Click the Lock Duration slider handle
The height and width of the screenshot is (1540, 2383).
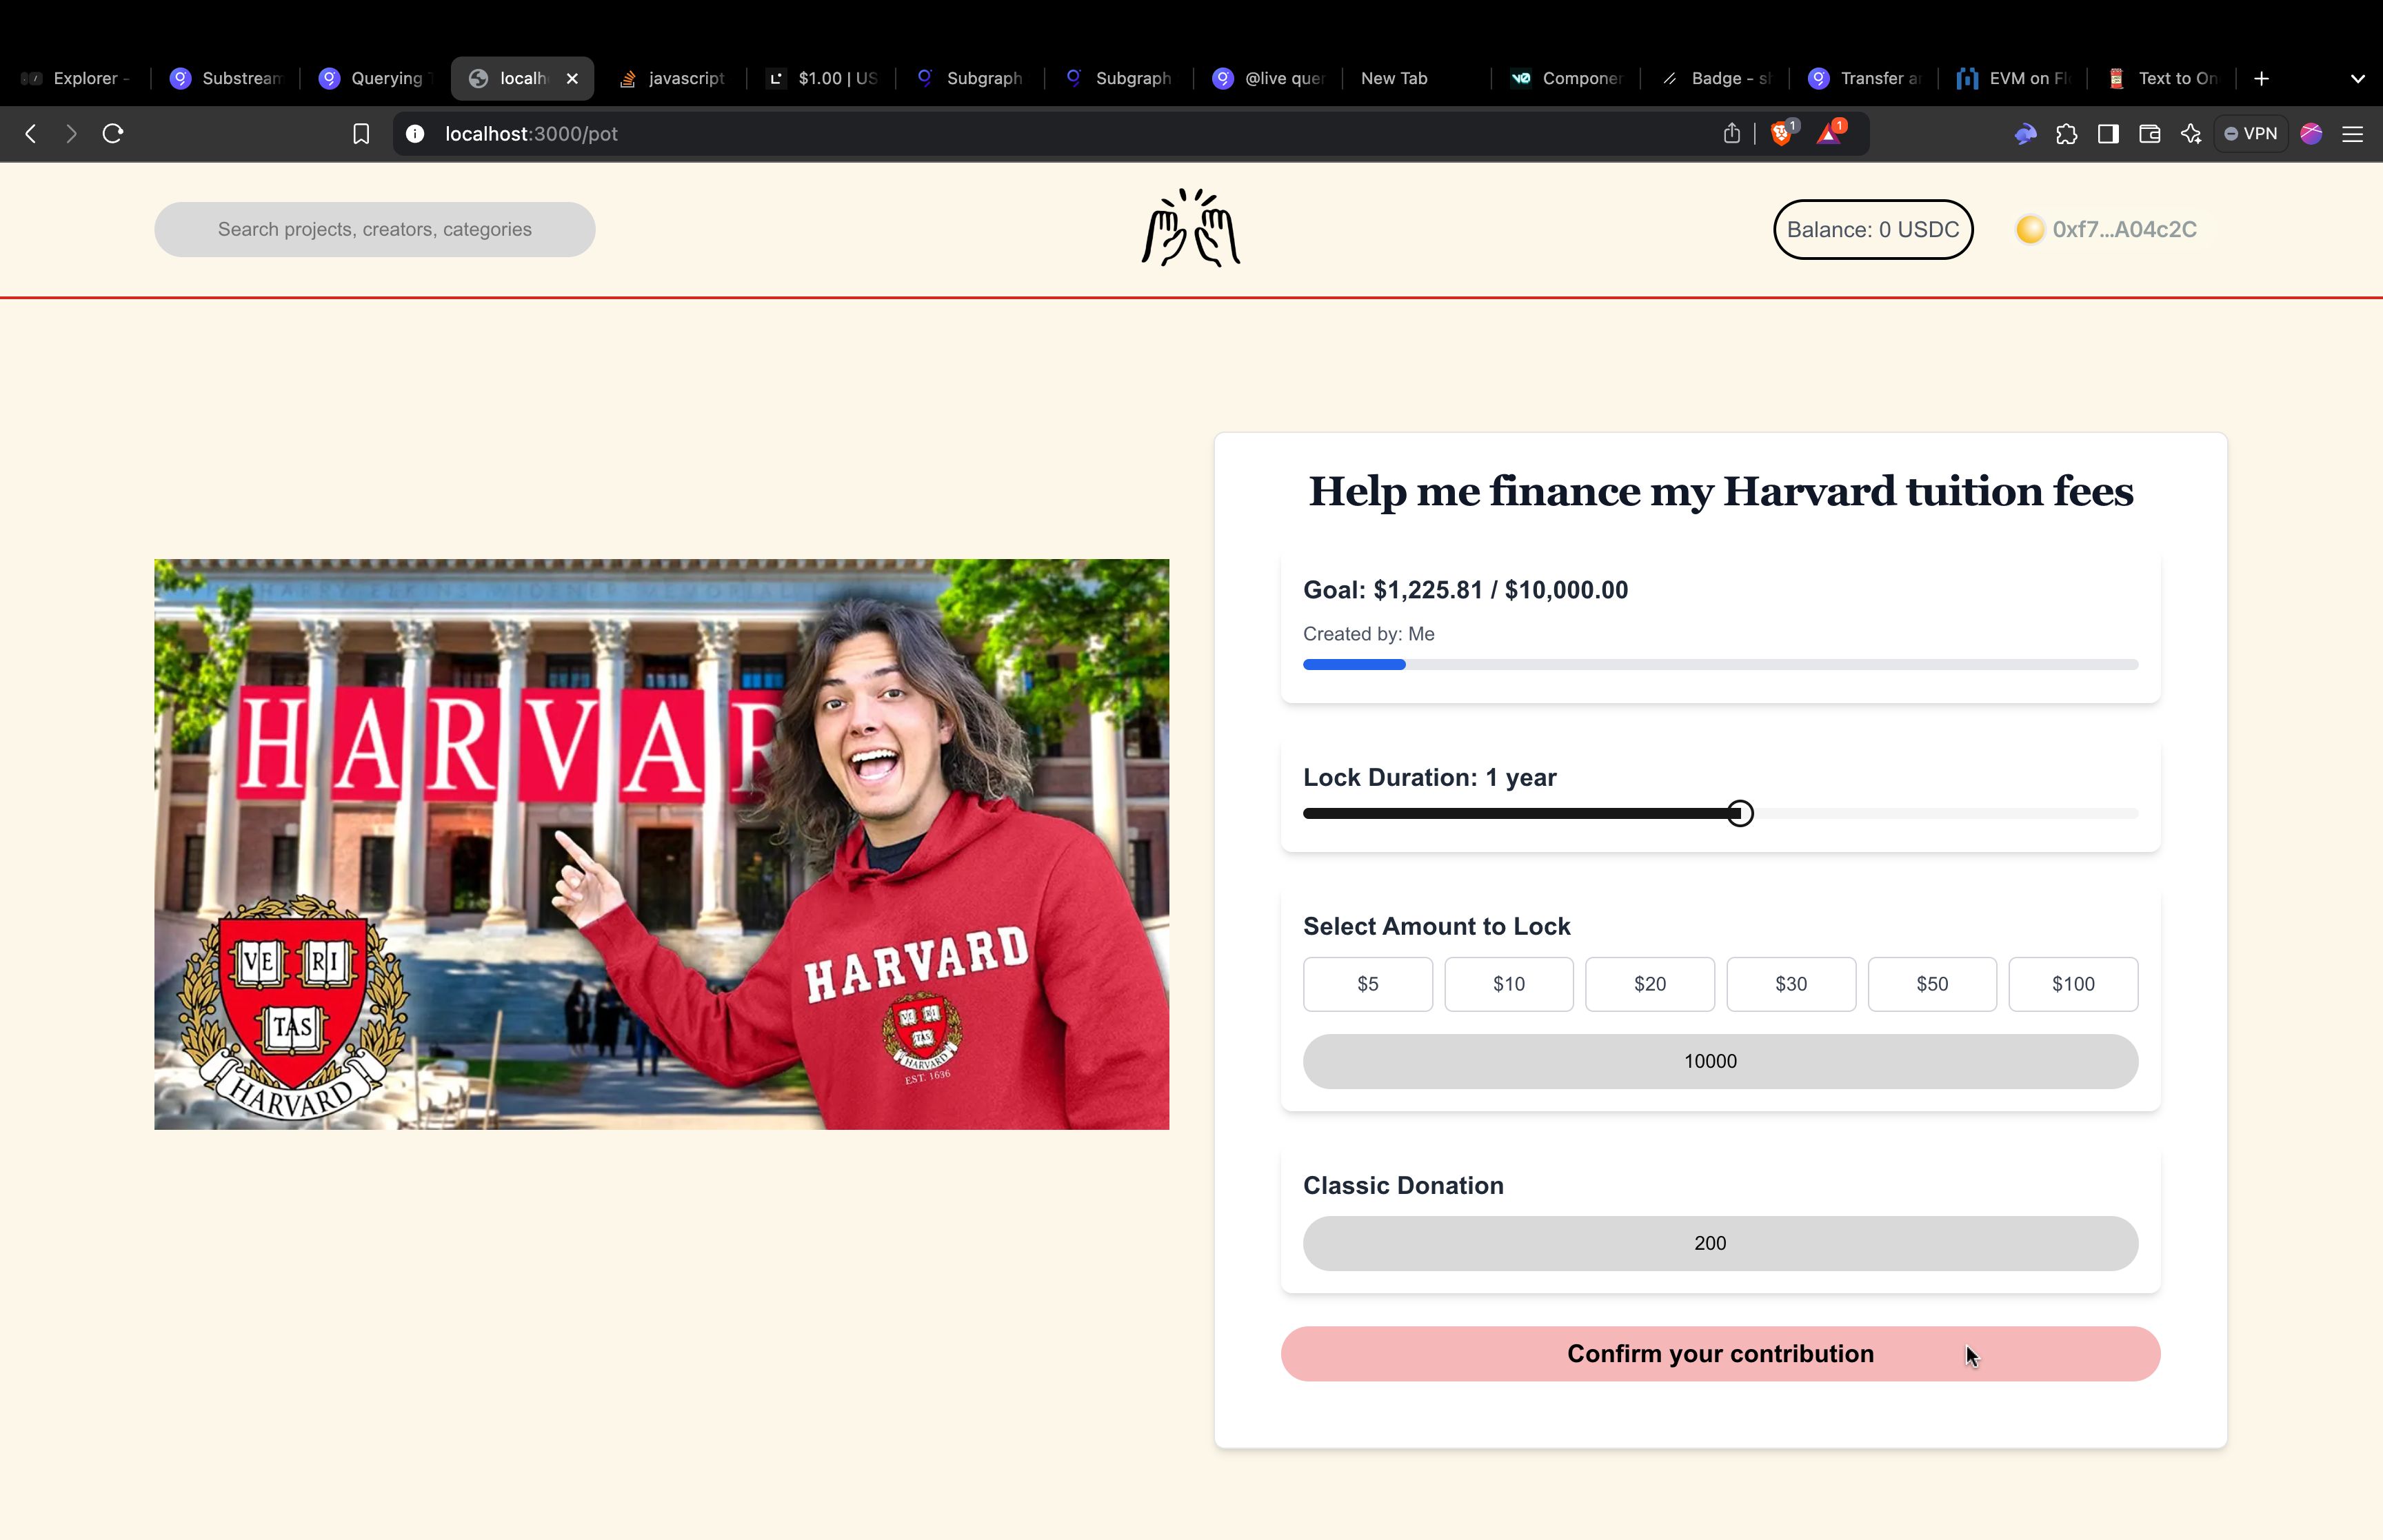coord(1740,814)
